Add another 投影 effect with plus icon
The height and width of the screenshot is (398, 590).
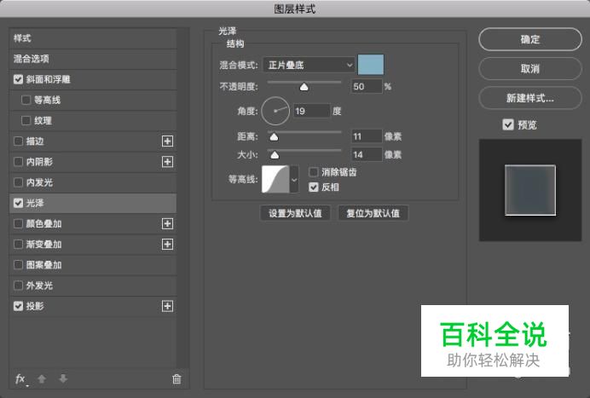pos(167,306)
